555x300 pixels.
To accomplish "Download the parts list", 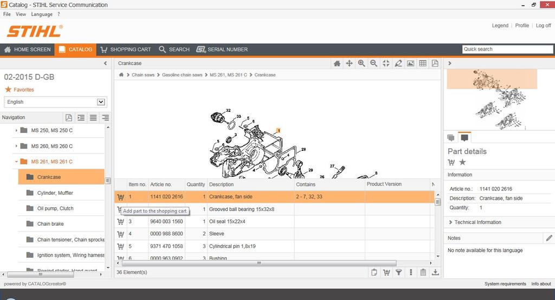I will 435,272.
